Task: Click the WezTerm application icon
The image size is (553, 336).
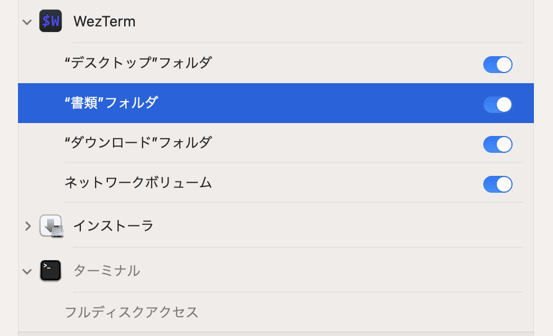Action: [50, 21]
